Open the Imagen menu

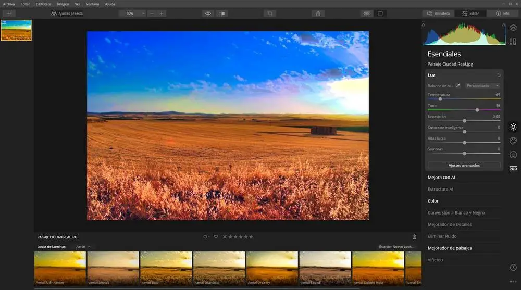pyautogui.click(x=63, y=4)
